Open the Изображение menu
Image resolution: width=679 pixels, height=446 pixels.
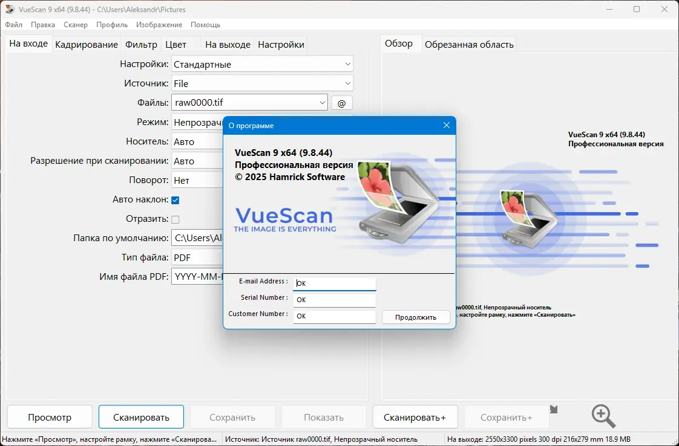coord(159,25)
